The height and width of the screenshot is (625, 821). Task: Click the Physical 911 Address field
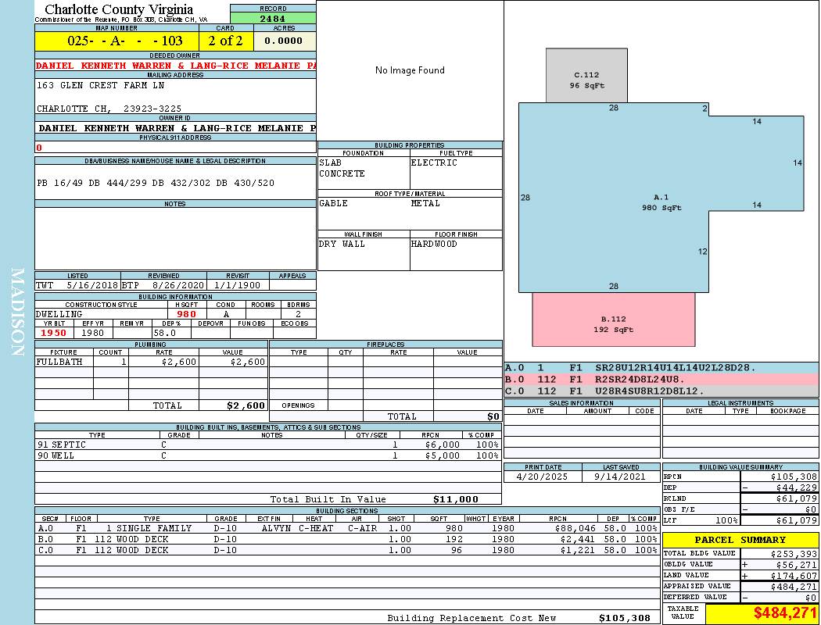coord(175,147)
